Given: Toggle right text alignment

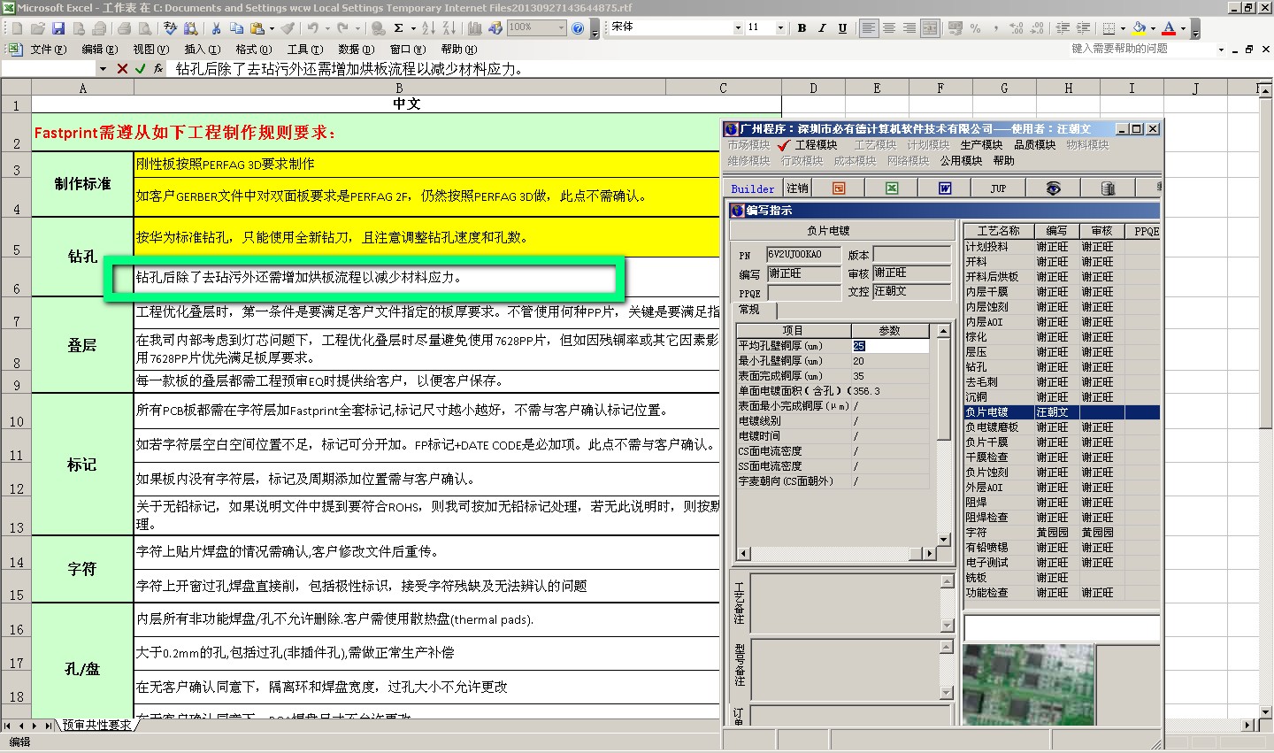Looking at the screenshot, I should [909, 28].
